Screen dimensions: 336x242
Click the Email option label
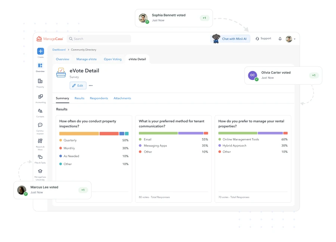(x=147, y=139)
